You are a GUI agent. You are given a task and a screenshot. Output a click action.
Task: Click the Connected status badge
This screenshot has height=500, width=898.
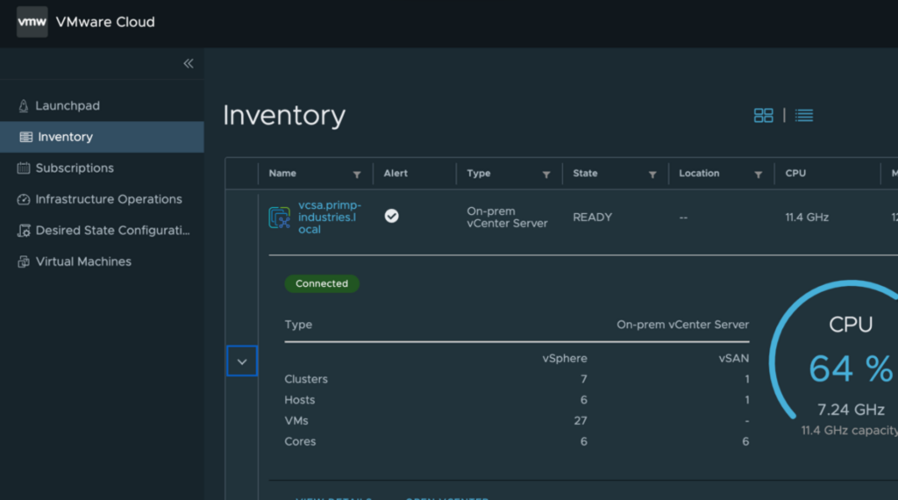click(322, 283)
